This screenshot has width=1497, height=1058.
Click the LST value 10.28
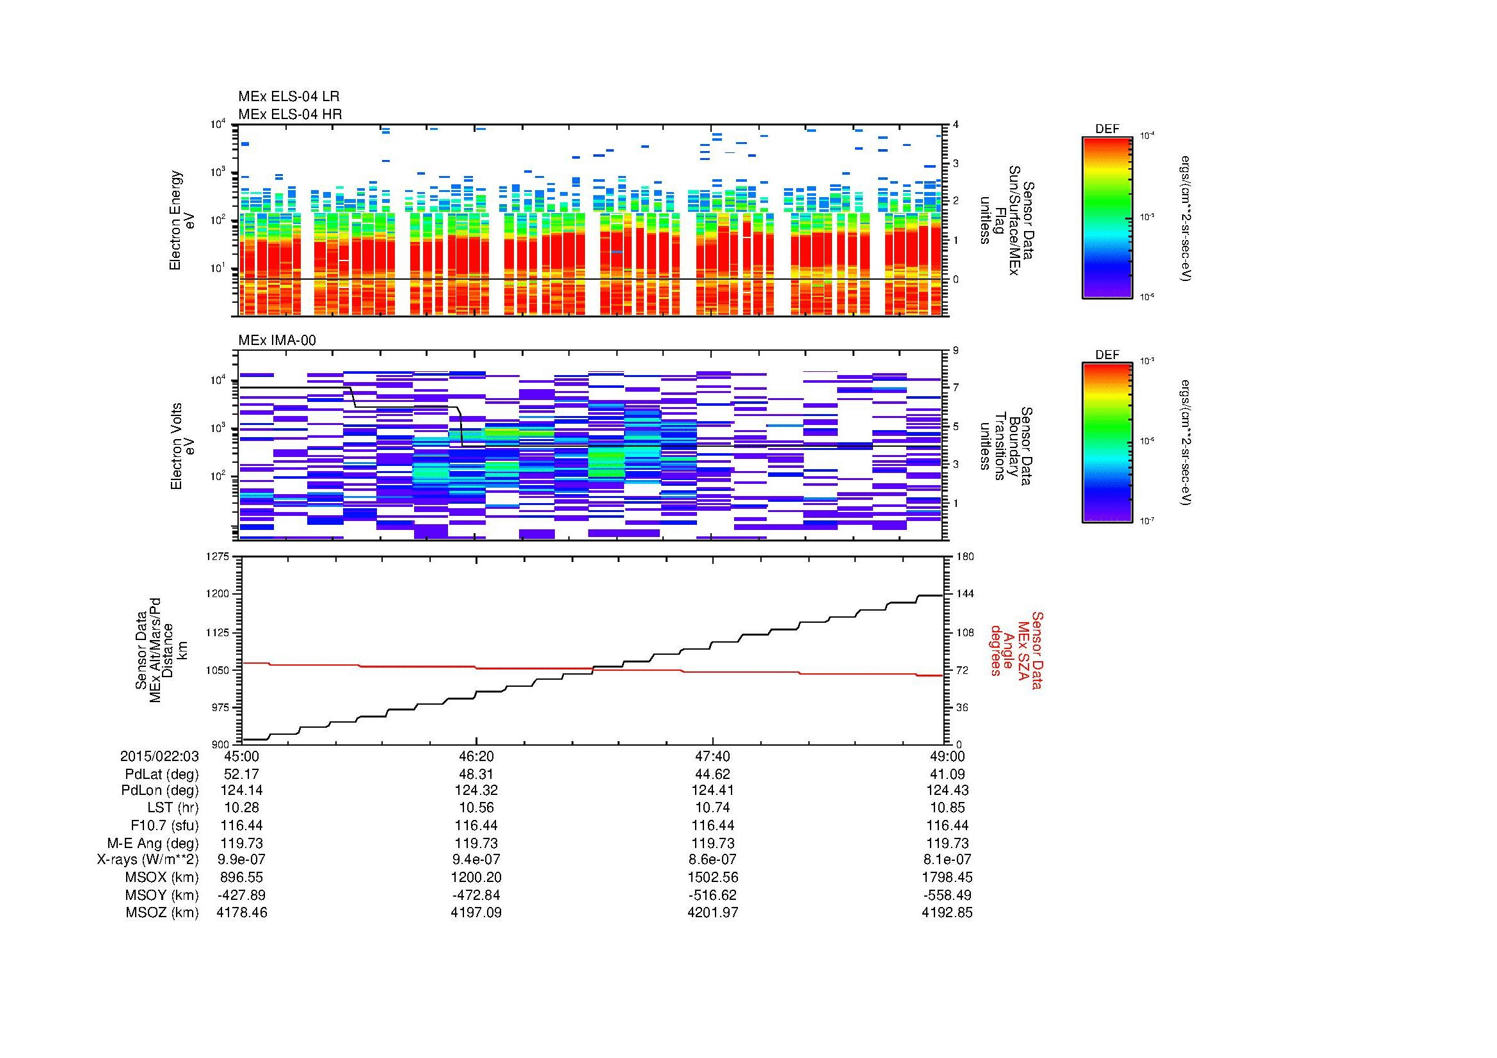(x=242, y=808)
